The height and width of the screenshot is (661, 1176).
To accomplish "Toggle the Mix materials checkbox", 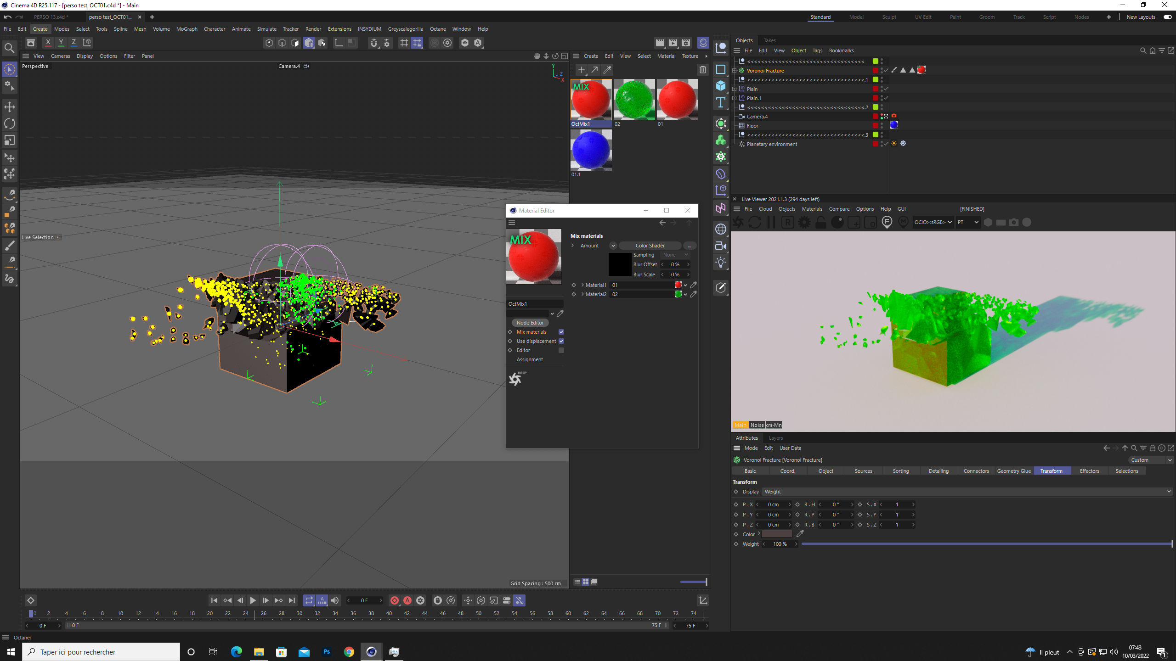I will coord(561,332).
